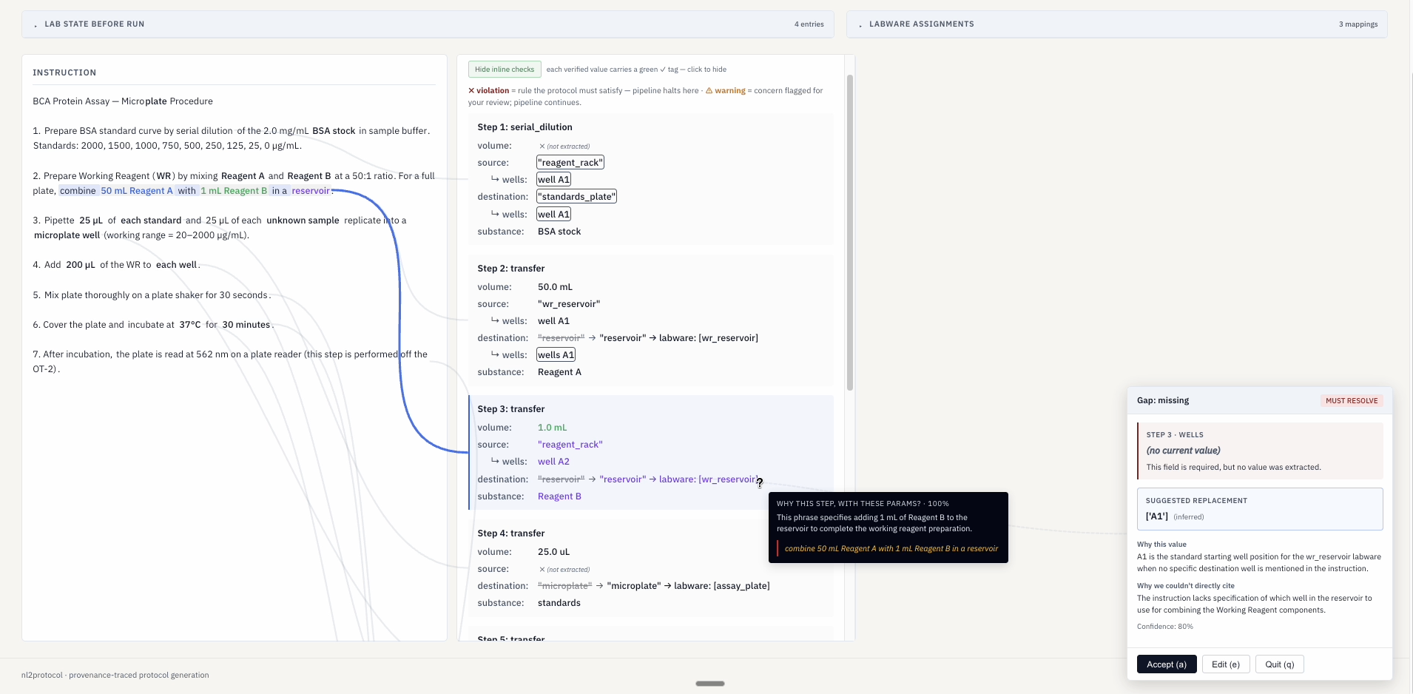Click the highlighted '50 mL Reagent A' in the instruction
This screenshot has height=694, width=1413.
point(137,190)
